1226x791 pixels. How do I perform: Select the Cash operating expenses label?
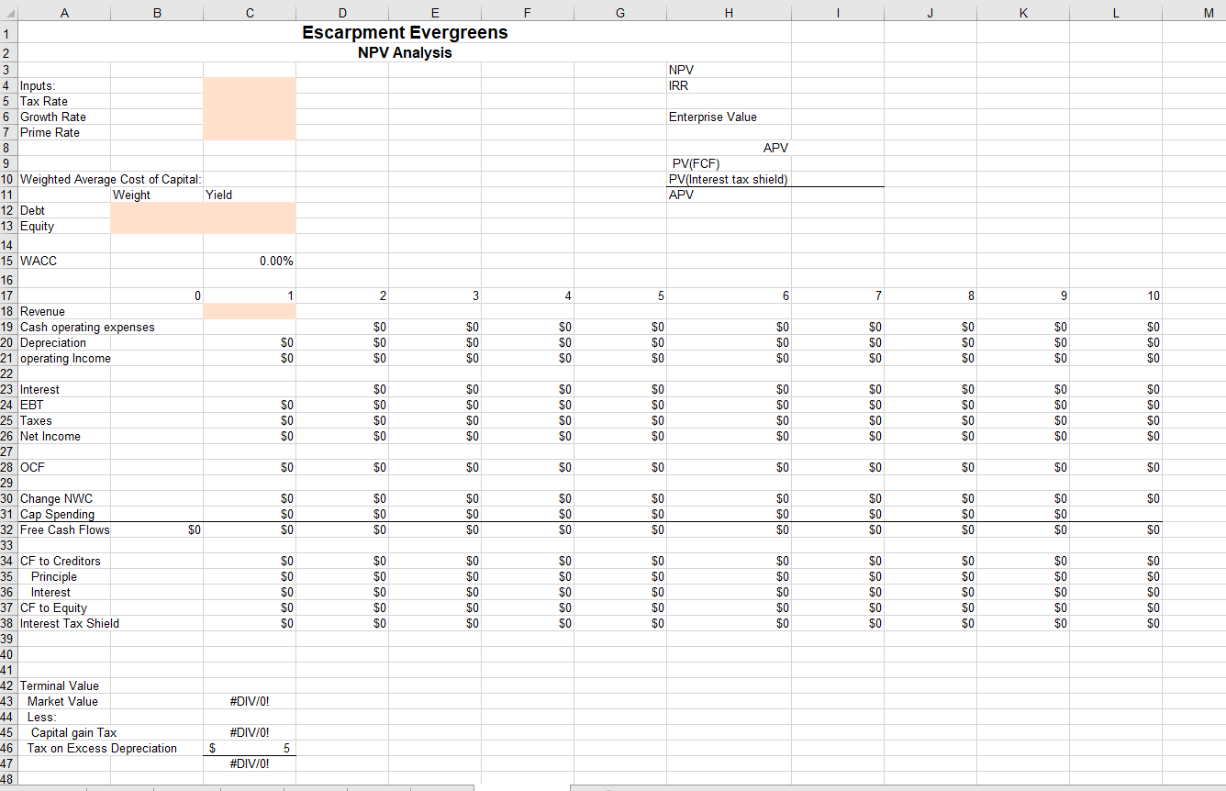[87, 327]
